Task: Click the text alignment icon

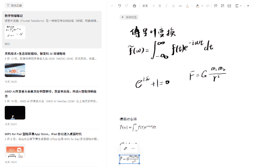Action: (x=237, y=6)
